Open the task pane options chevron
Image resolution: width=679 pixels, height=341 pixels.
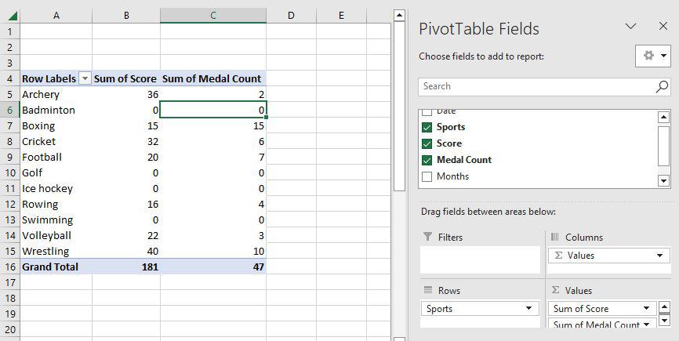click(630, 27)
